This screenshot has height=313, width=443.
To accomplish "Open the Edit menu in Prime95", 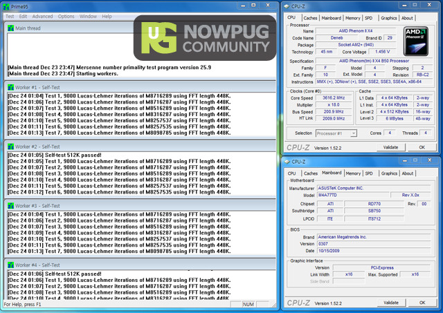I will point(23,17).
